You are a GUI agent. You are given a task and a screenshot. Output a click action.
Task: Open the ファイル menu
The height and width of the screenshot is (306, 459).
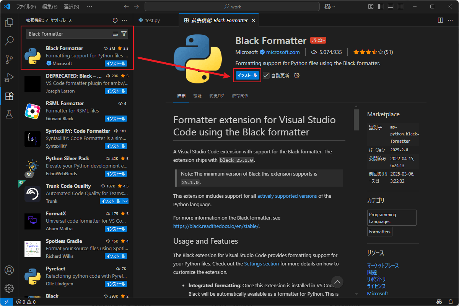[27, 7]
